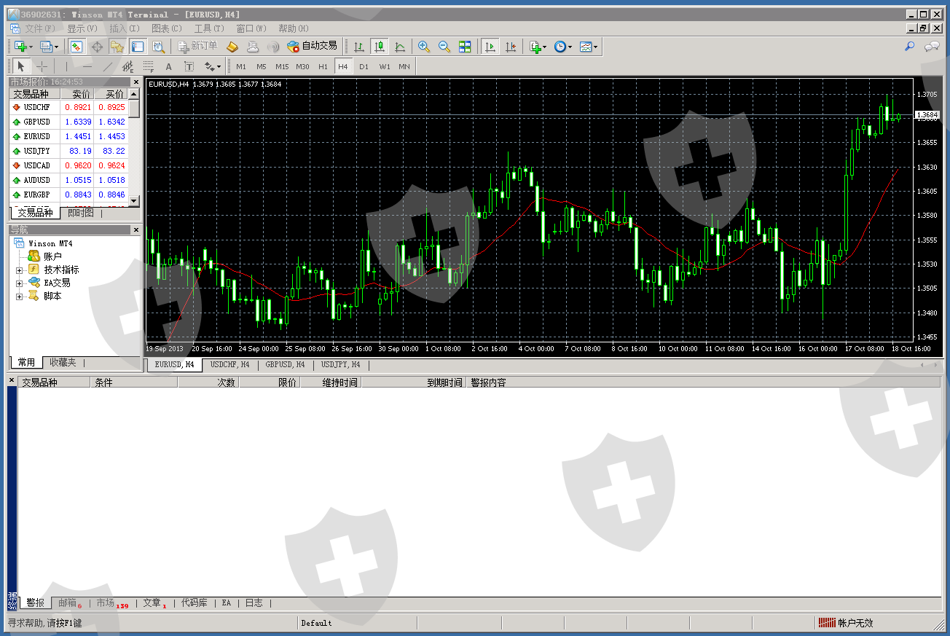Expand the EA交易 tree node

(20, 283)
